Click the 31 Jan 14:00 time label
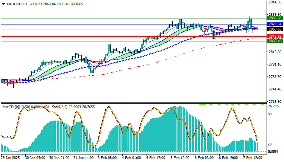 (84, 158)
